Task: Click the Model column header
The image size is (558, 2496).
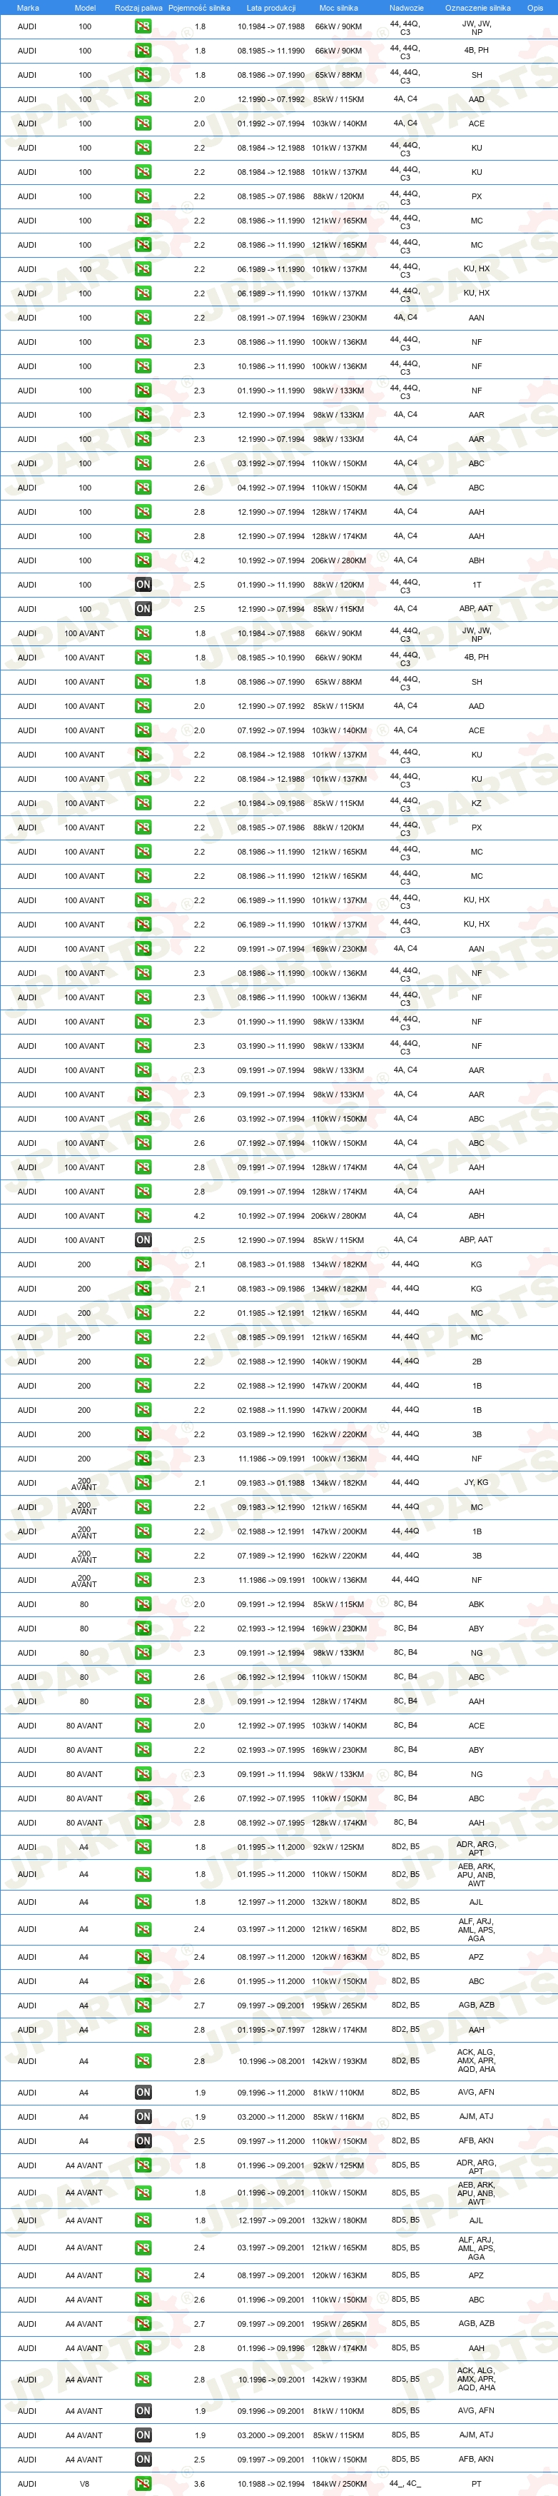Action: coord(85,8)
